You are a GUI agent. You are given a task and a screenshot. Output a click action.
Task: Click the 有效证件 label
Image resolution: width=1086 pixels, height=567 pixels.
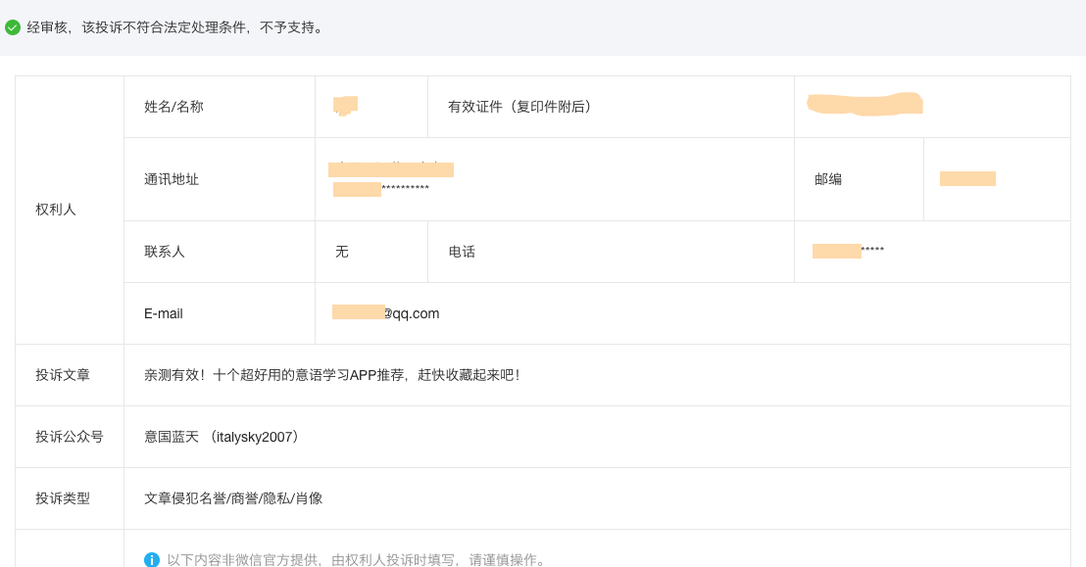[x=520, y=107]
